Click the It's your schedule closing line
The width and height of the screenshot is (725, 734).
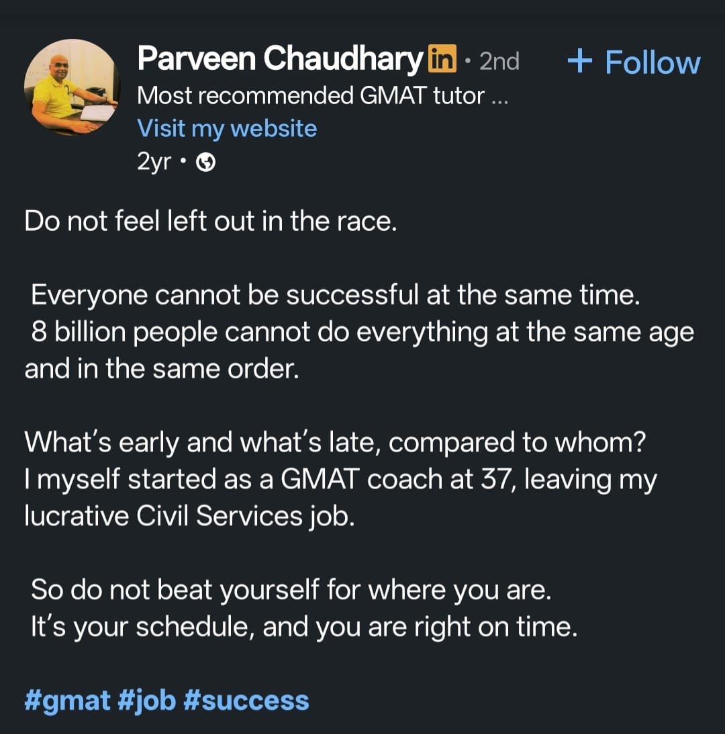pyautogui.click(x=303, y=627)
